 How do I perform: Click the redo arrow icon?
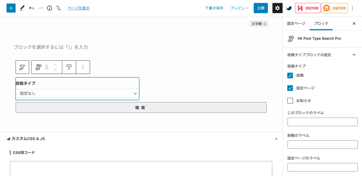(40, 8)
